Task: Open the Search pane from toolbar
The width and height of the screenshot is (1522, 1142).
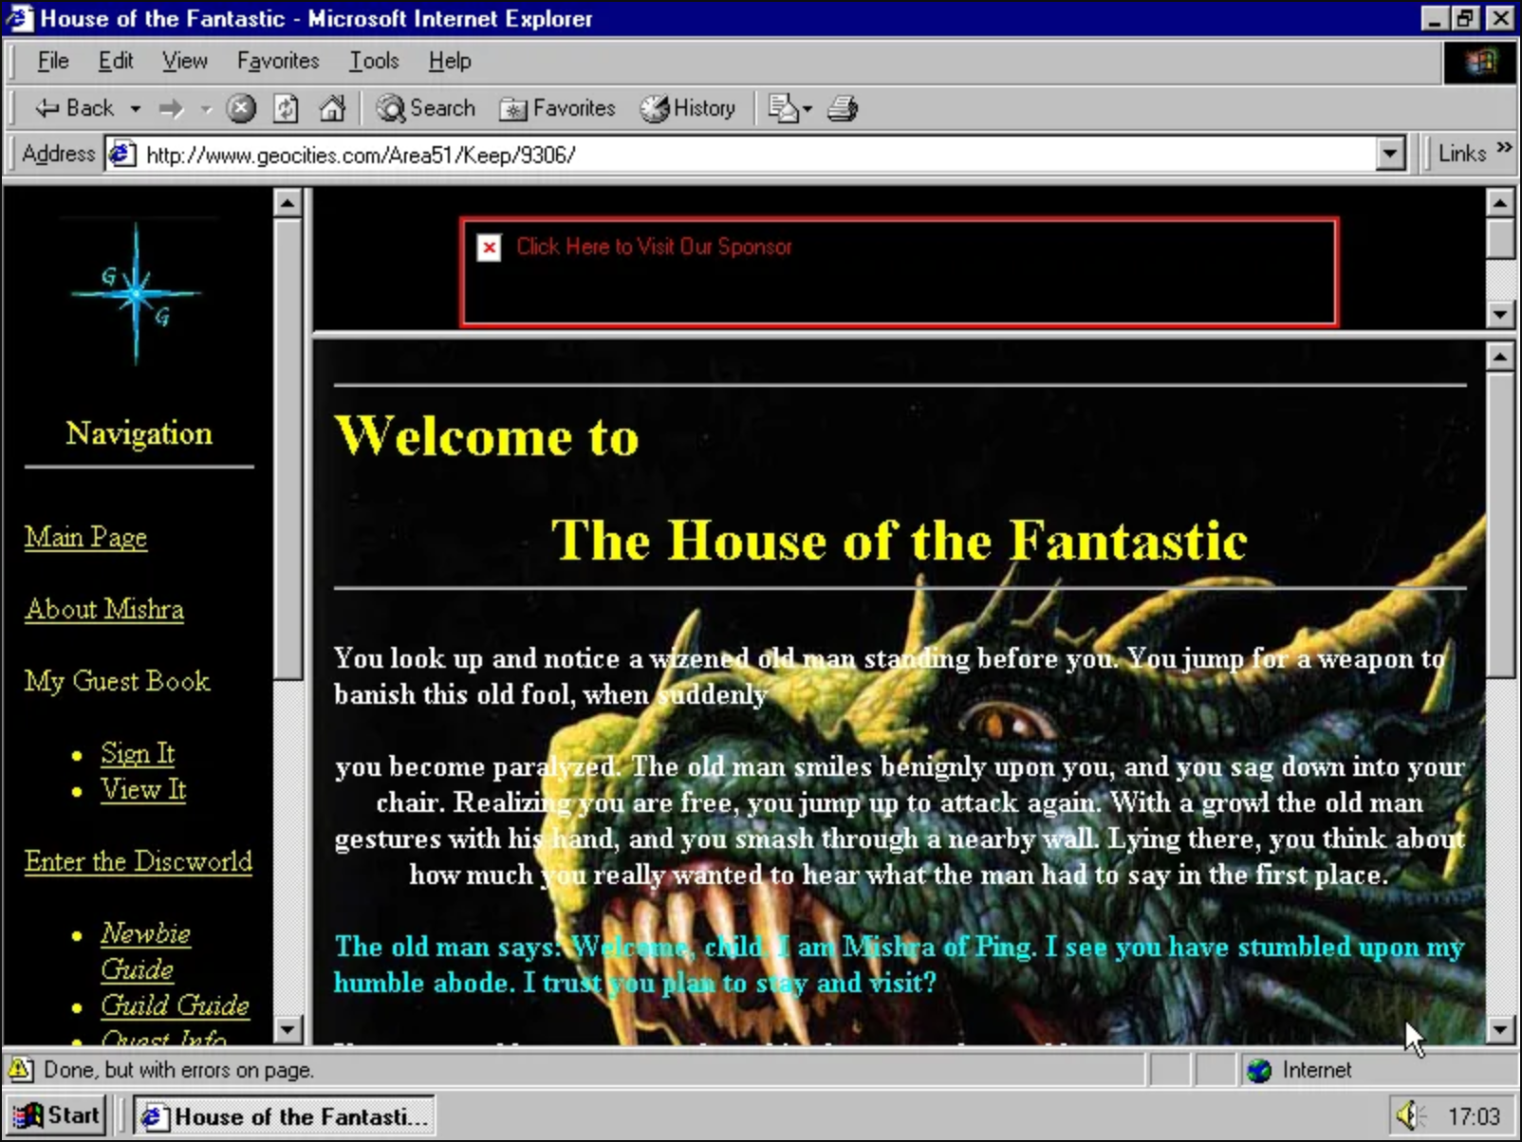Action: (x=426, y=109)
